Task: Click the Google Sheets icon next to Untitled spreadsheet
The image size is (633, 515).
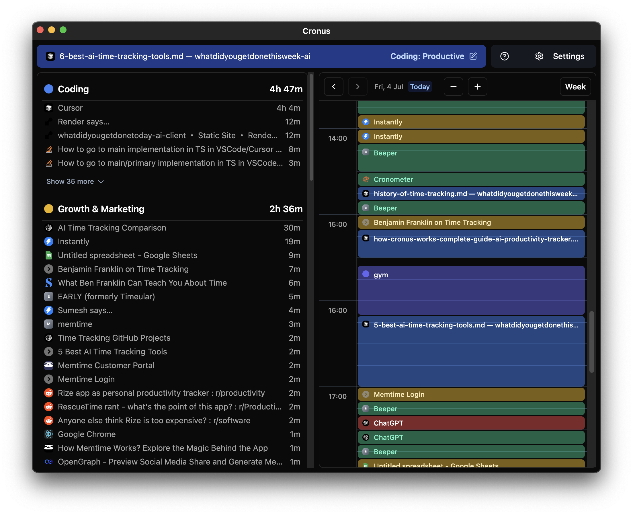Action: pyautogui.click(x=49, y=255)
